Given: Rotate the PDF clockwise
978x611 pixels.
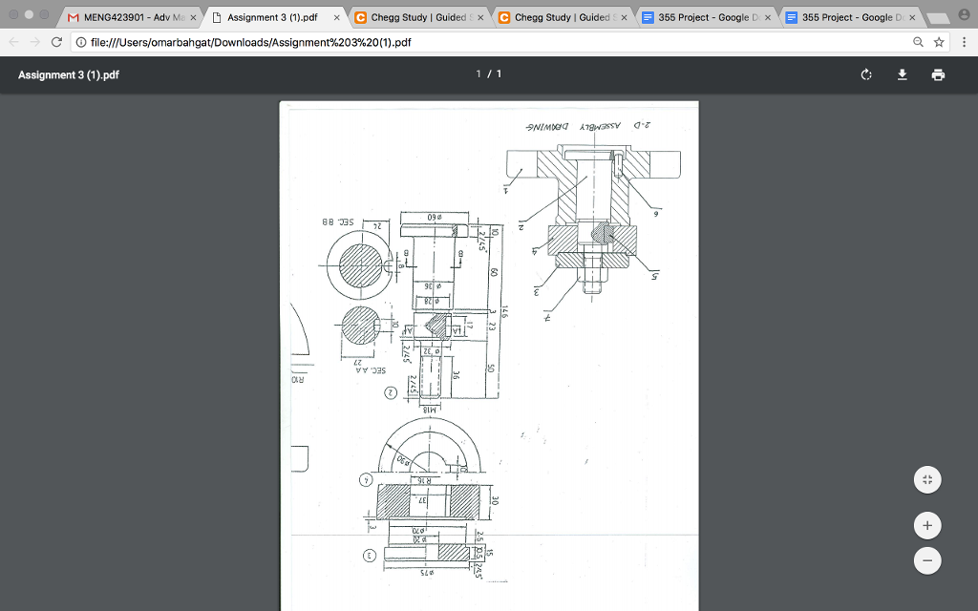Looking at the screenshot, I should [866, 74].
